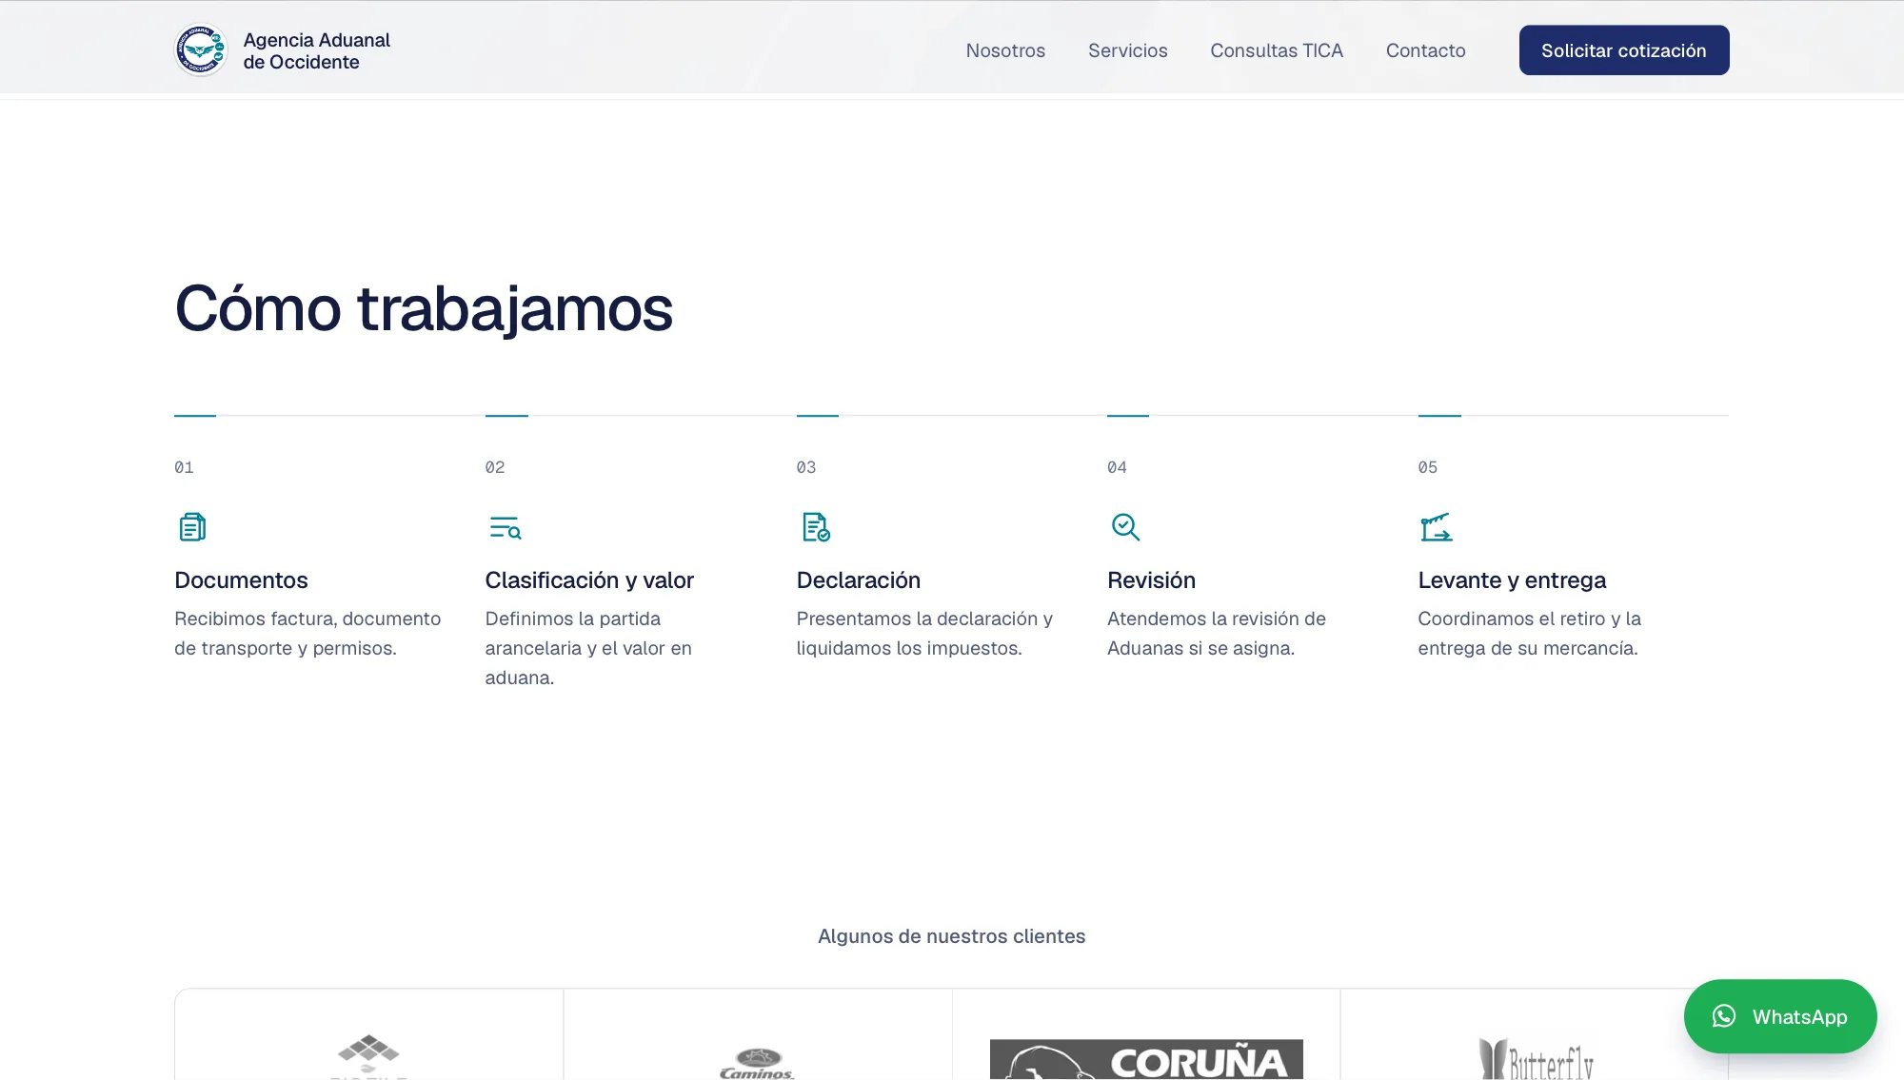Go to Consultas TICA in navigation
This screenshot has height=1080, width=1904.
click(x=1277, y=50)
